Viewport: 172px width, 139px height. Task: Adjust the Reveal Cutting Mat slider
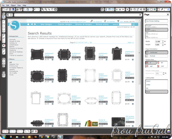coord(150,74)
